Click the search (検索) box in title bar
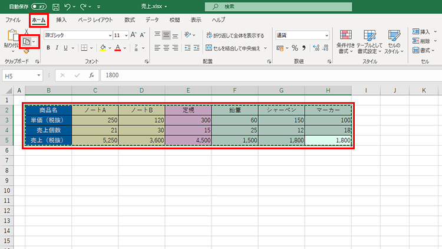The width and height of the screenshot is (442, 249). (x=265, y=7)
